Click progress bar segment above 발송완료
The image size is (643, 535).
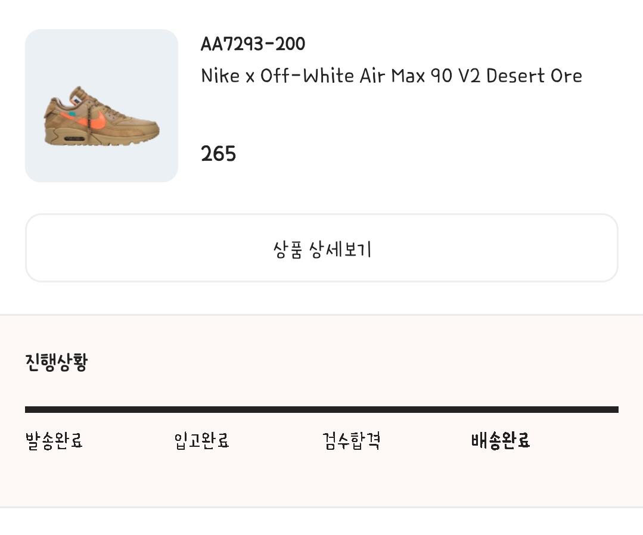[99, 410]
